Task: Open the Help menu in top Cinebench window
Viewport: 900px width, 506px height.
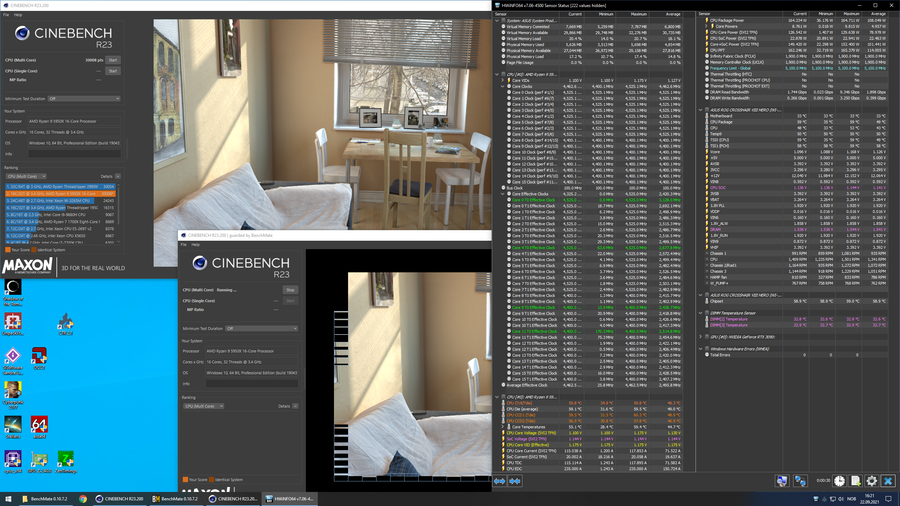Action: (18, 15)
